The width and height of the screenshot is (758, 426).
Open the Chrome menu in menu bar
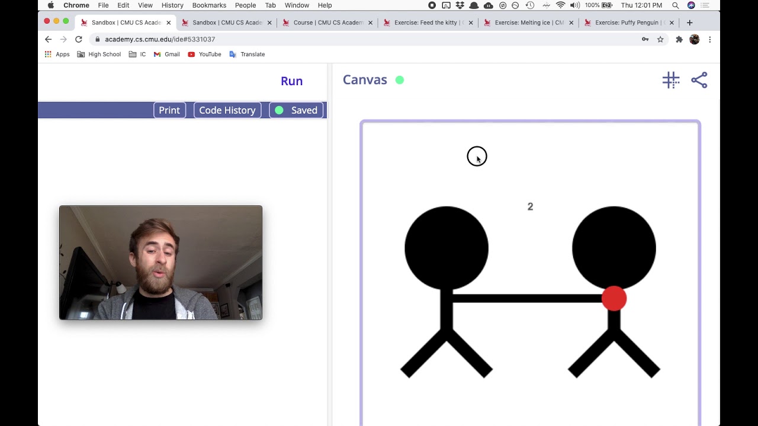click(x=76, y=5)
